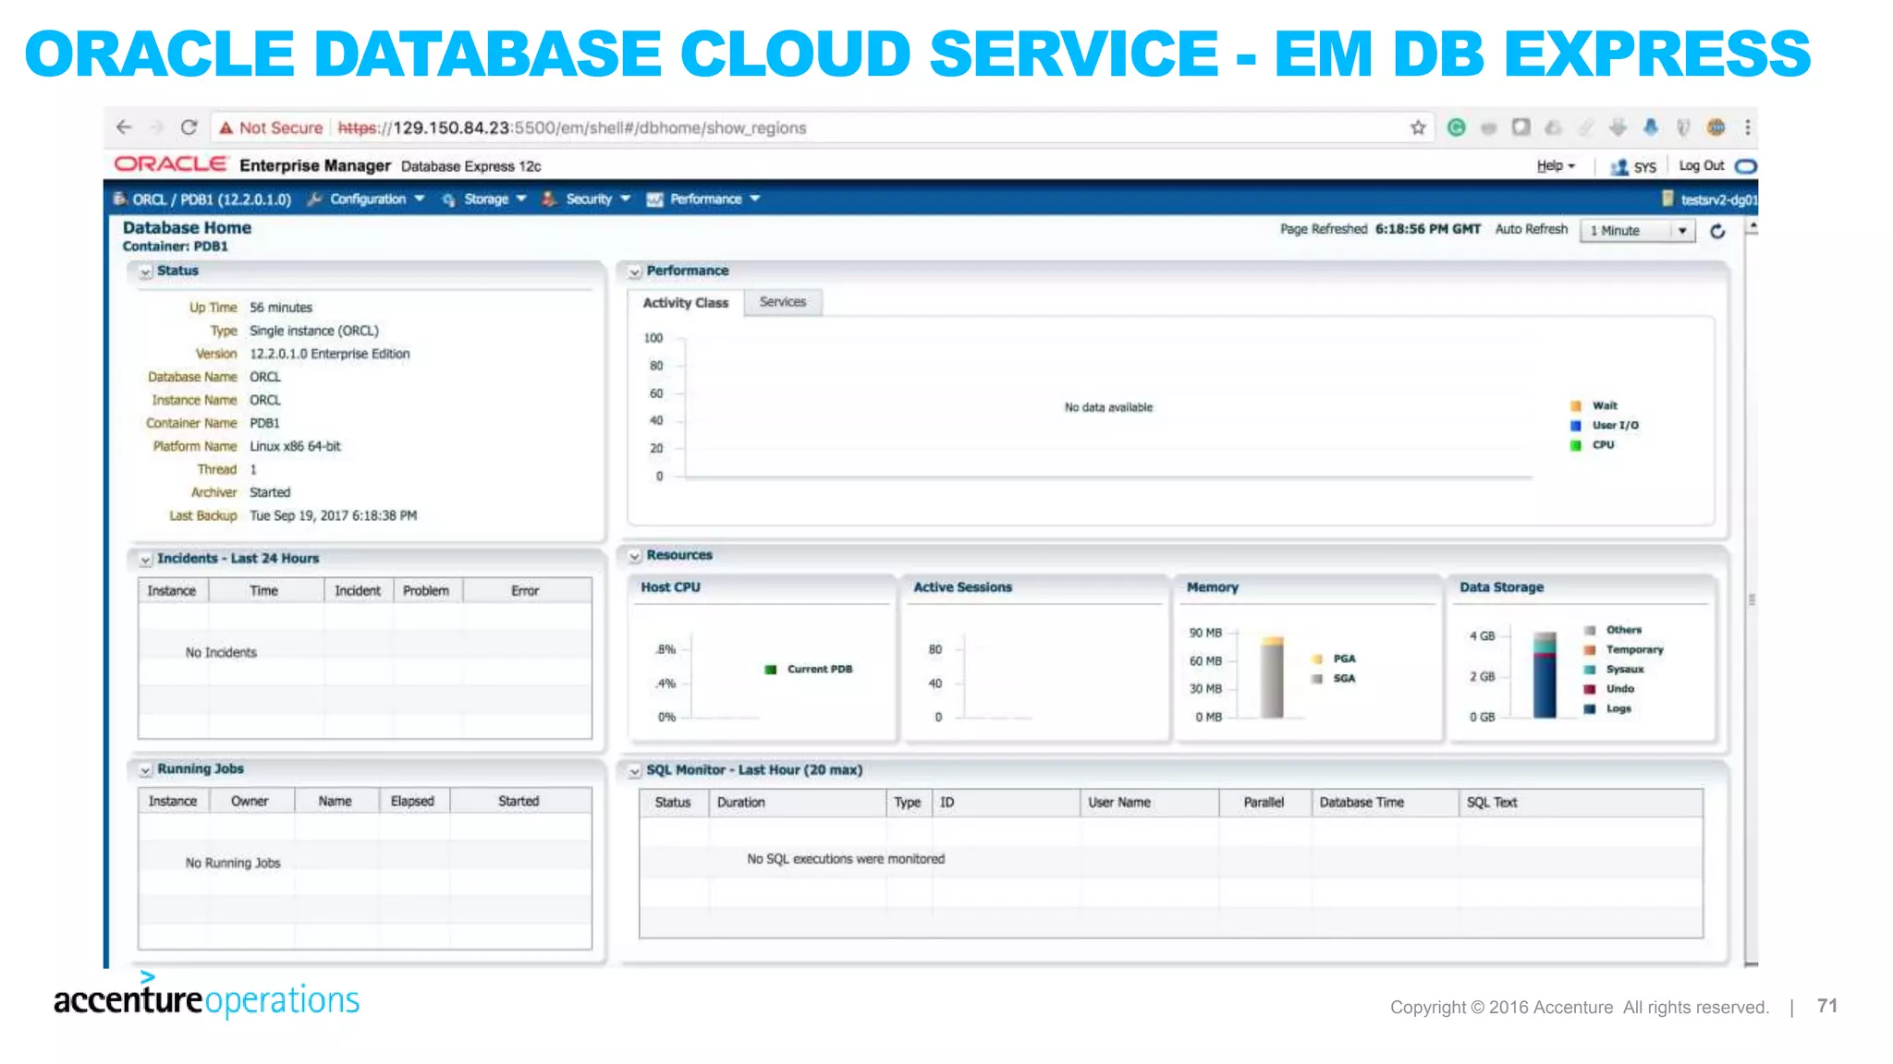This screenshot has width=1893, height=1064.
Task: Click the wrench icon for Configuration
Action: pos(314,199)
